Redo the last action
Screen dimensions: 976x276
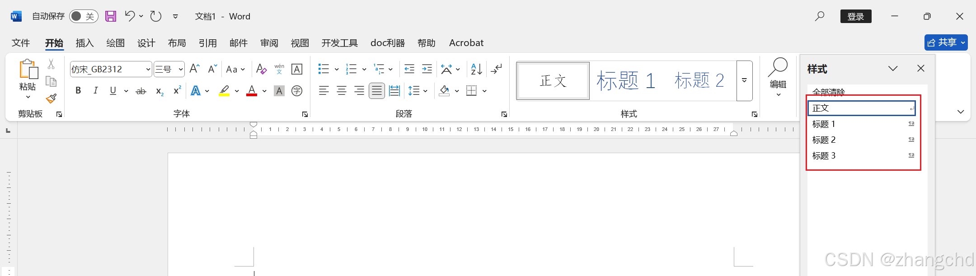(x=156, y=16)
